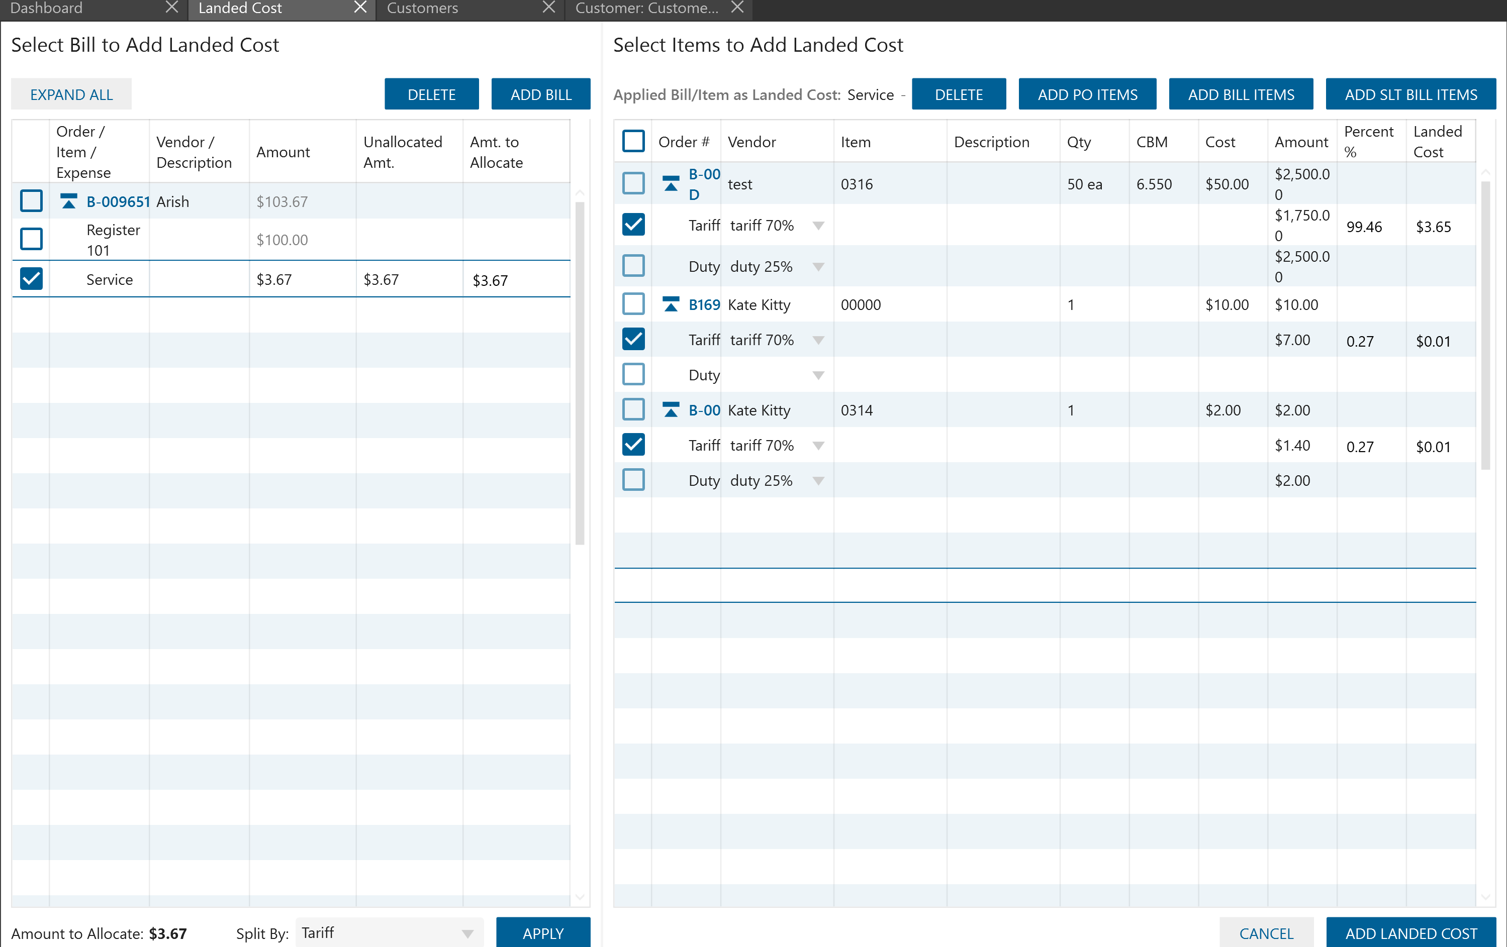The height and width of the screenshot is (947, 1507).
Task: Collapse the 'test' vendor order row icon
Action: pos(670,184)
